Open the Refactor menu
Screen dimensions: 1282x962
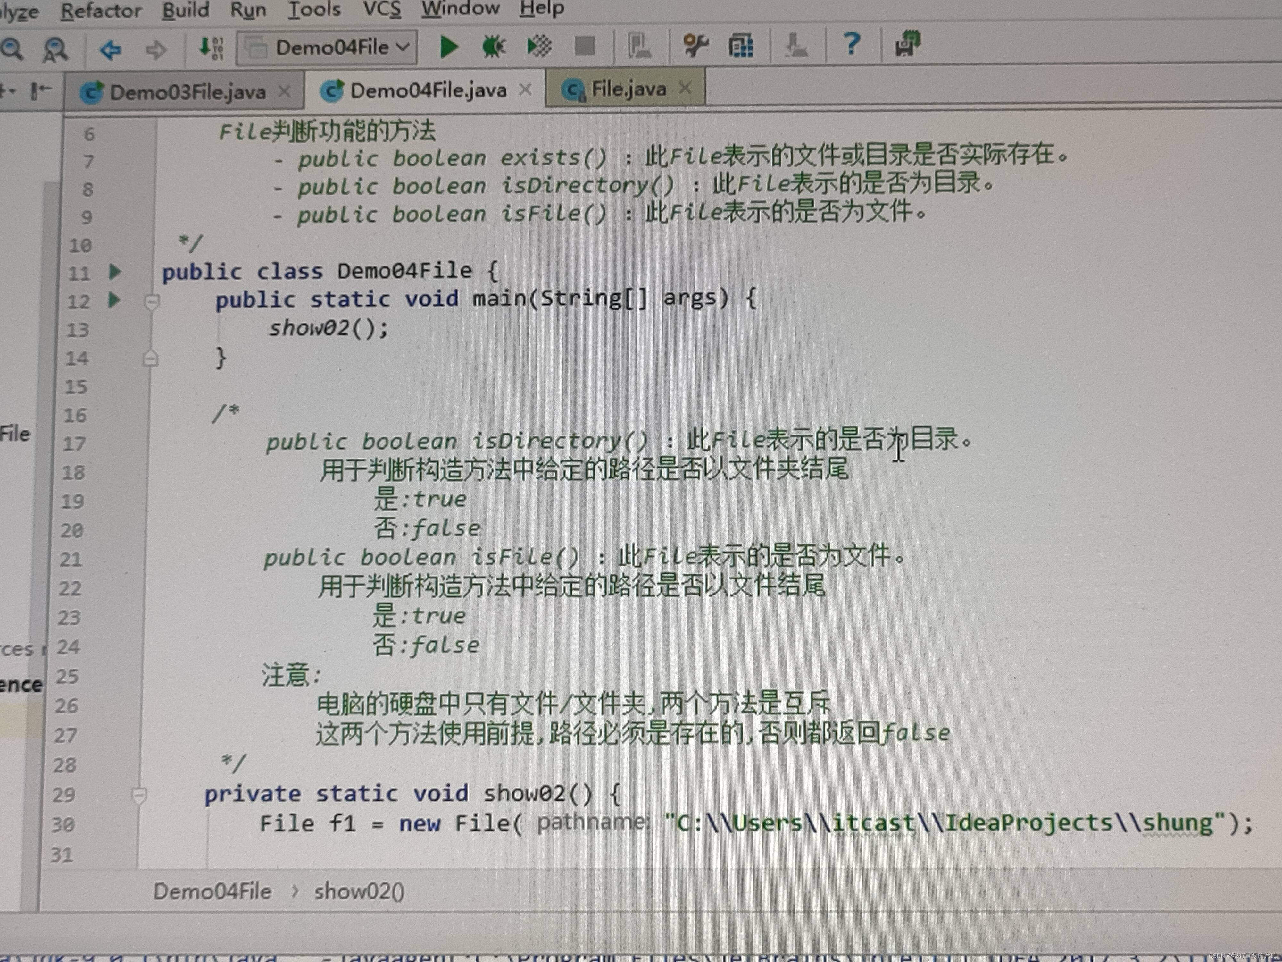[101, 11]
